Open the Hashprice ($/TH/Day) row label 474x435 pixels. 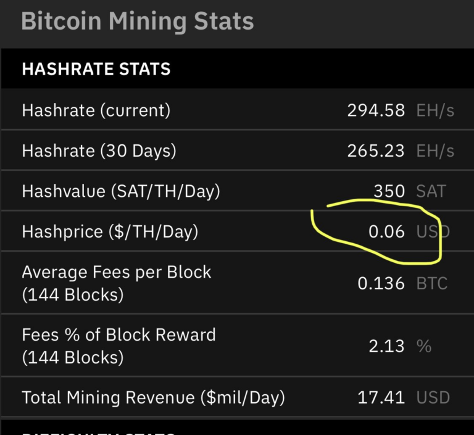click(x=110, y=231)
